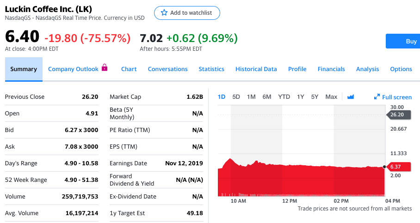Image resolution: width=420 pixels, height=223 pixels.
Task: Click the Luckin Coffee Inc. (LK) title
Action: (x=49, y=9)
